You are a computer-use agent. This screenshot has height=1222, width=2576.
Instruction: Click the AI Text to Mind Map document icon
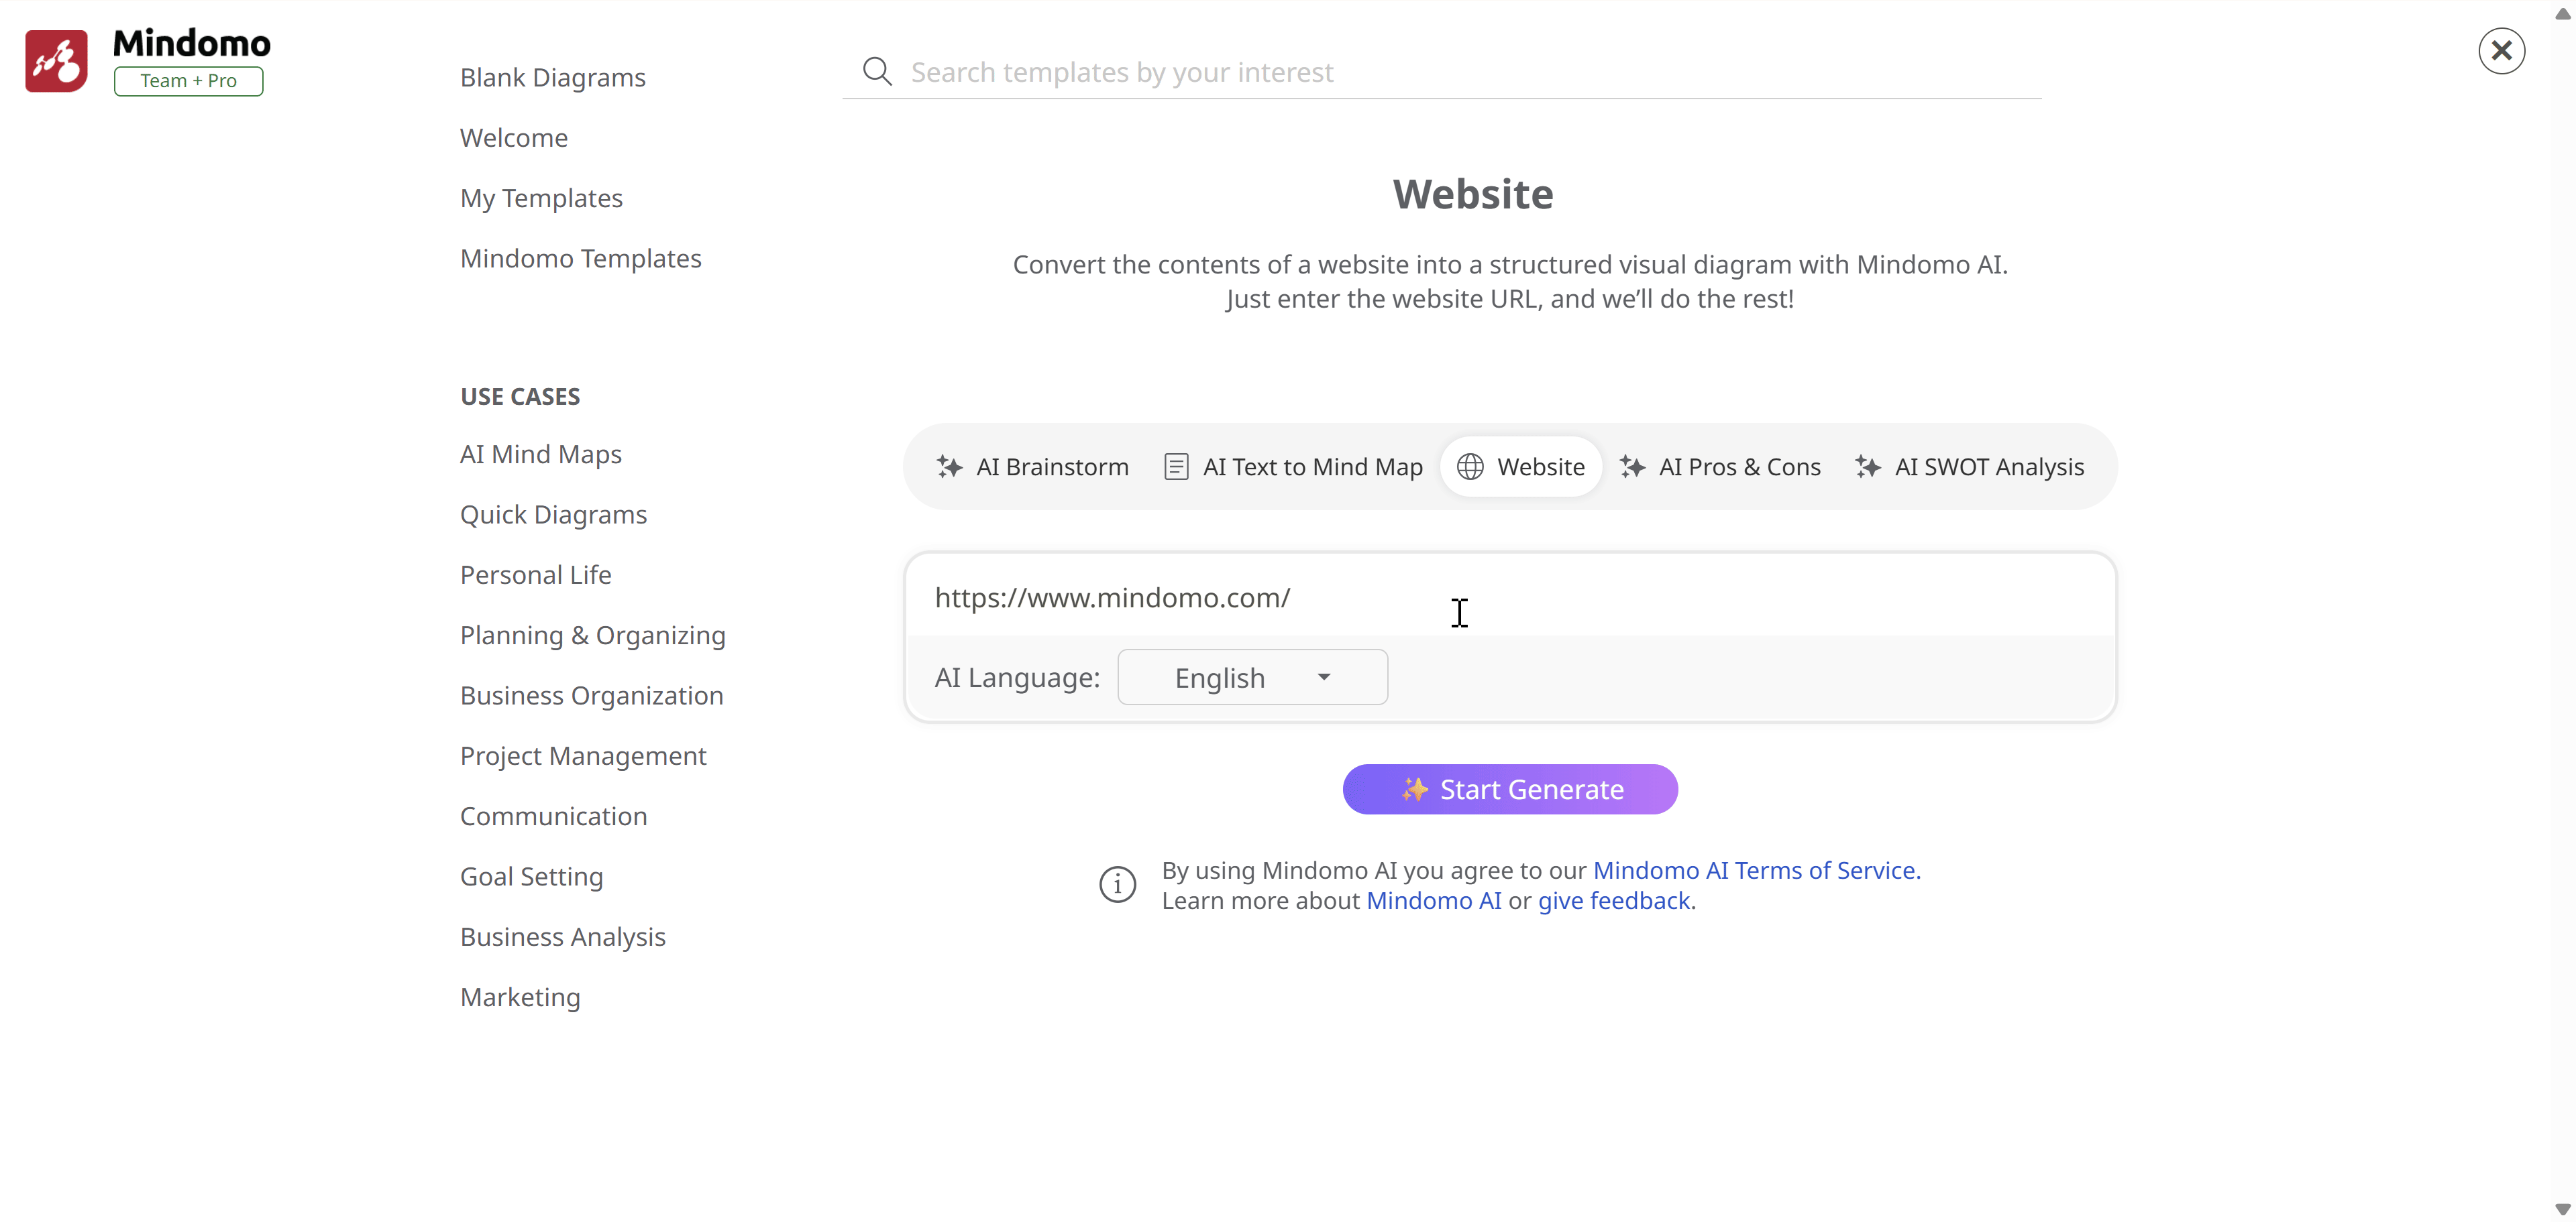coord(1176,467)
